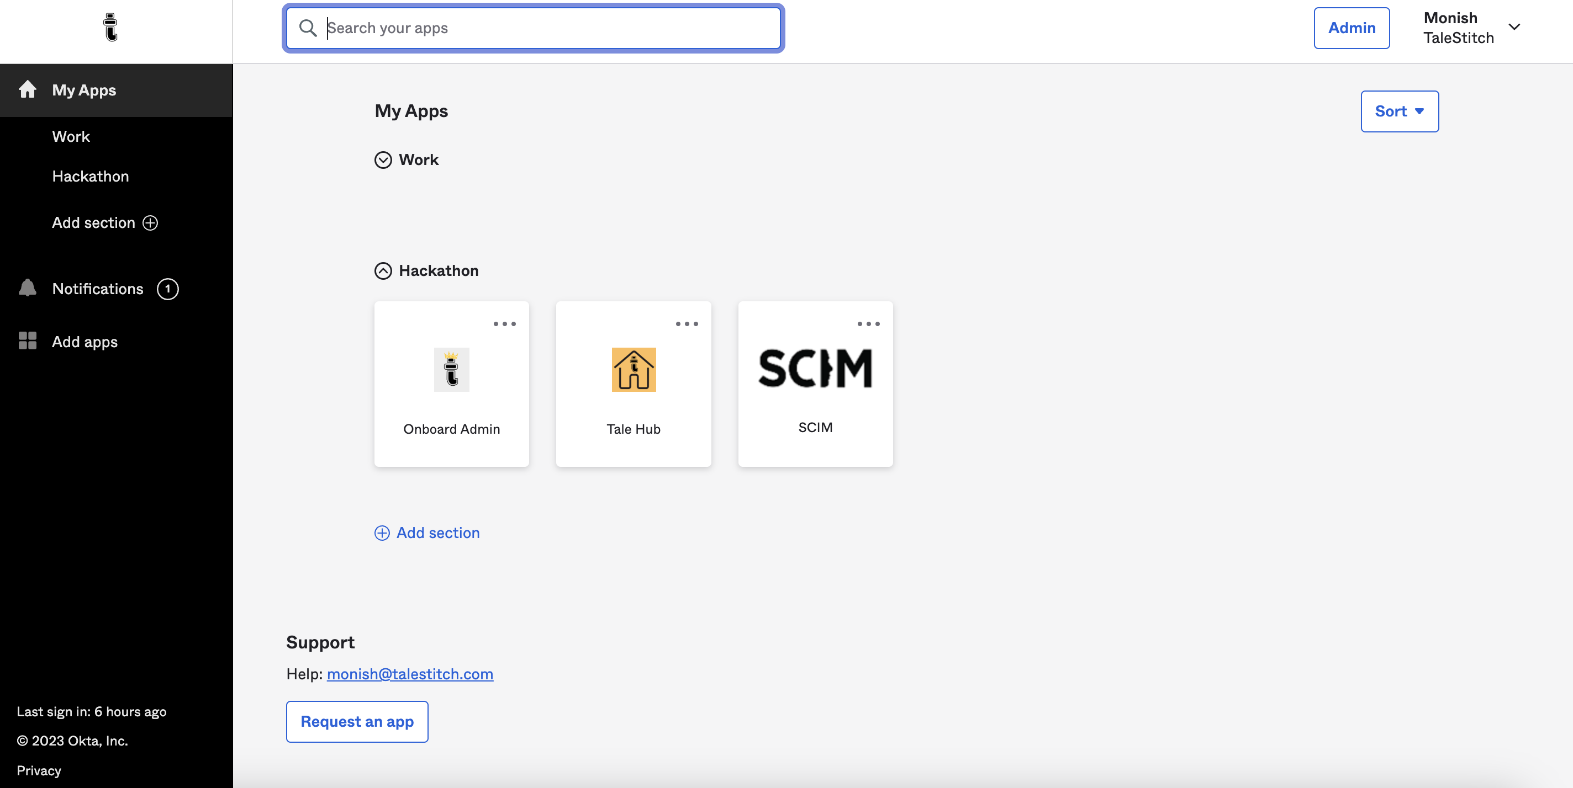Collapse the Hackathon section
This screenshot has width=1573, height=788.
383,271
